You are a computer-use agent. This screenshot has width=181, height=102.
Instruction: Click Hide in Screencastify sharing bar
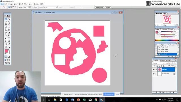pyautogui.click(x=117, y=94)
